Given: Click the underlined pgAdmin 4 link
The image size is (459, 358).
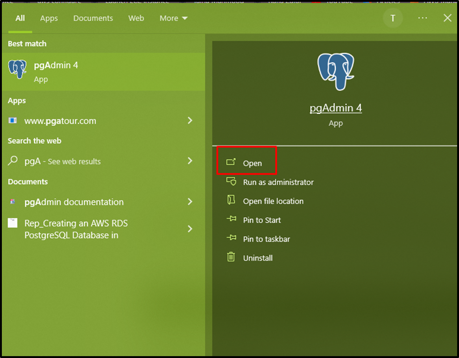Looking at the screenshot, I should pos(336,108).
